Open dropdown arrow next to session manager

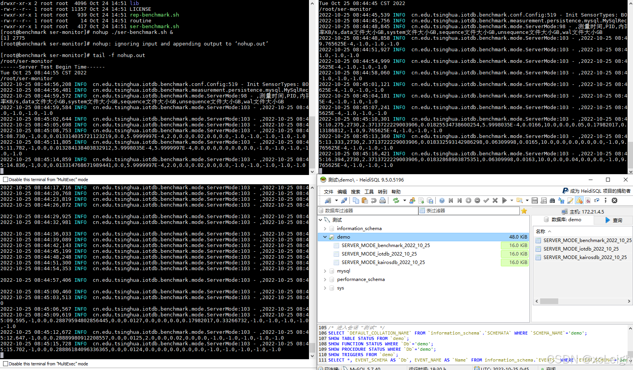(x=336, y=200)
